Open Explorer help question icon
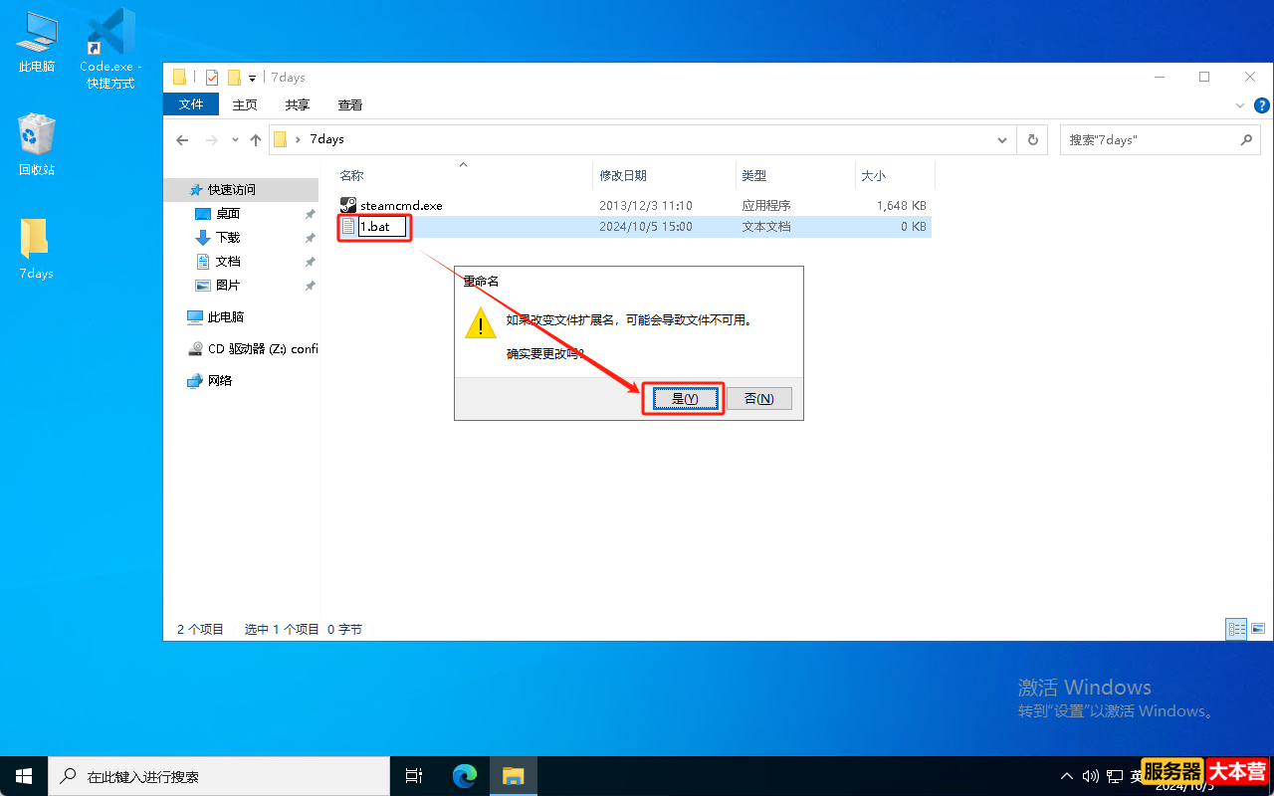Image resolution: width=1274 pixels, height=796 pixels. pos(1261,104)
